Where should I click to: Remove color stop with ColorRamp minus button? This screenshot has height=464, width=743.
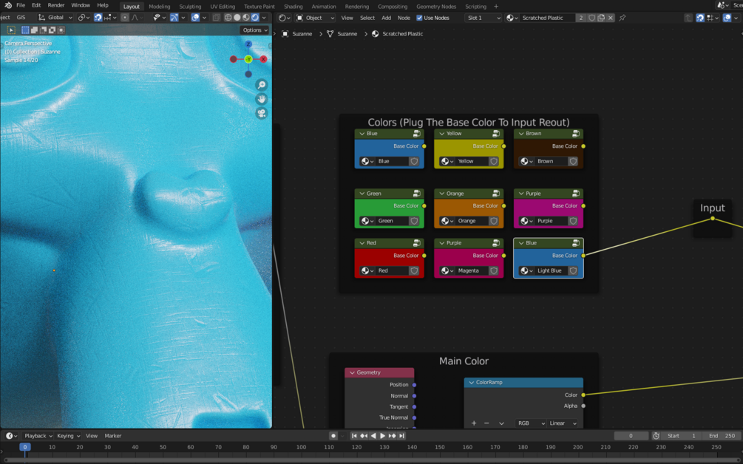coord(486,423)
